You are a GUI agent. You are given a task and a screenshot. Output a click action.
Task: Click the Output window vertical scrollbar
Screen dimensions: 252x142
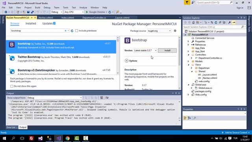click(180, 111)
